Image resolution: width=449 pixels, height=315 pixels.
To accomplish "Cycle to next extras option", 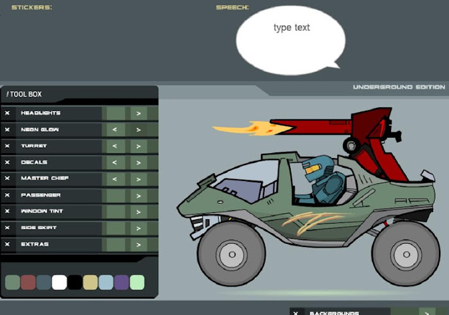I will [x=139, y=244].
